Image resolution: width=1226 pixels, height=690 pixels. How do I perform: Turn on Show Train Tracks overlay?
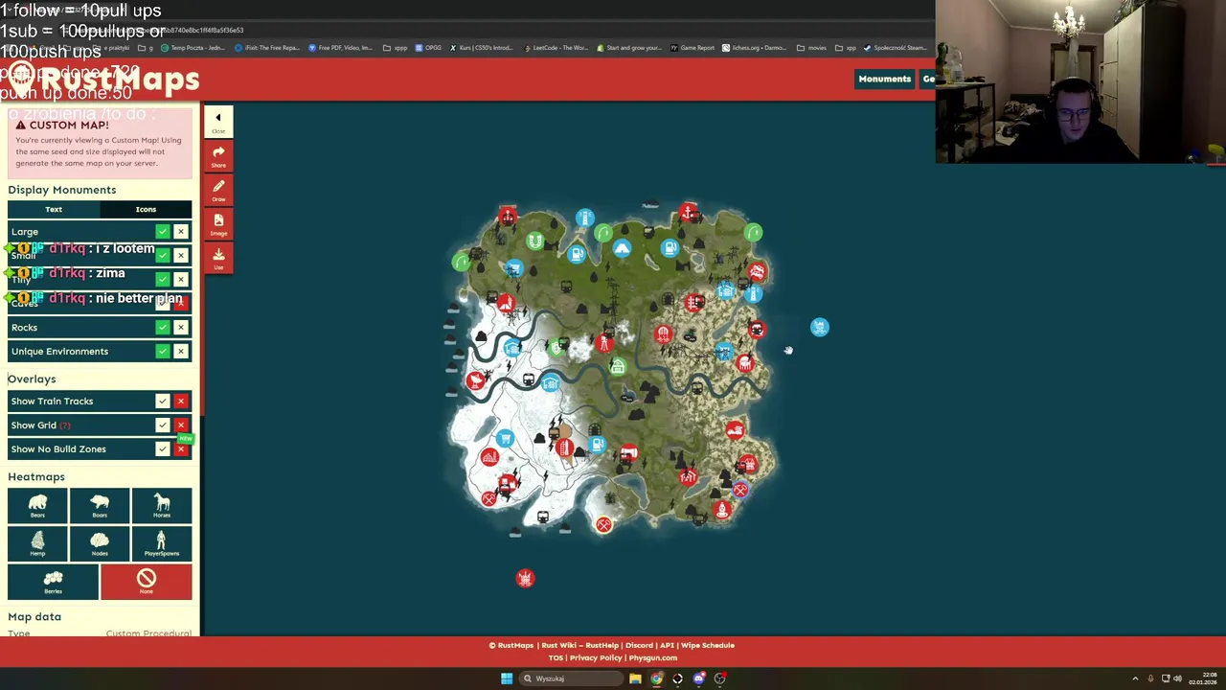pos(163,402)
